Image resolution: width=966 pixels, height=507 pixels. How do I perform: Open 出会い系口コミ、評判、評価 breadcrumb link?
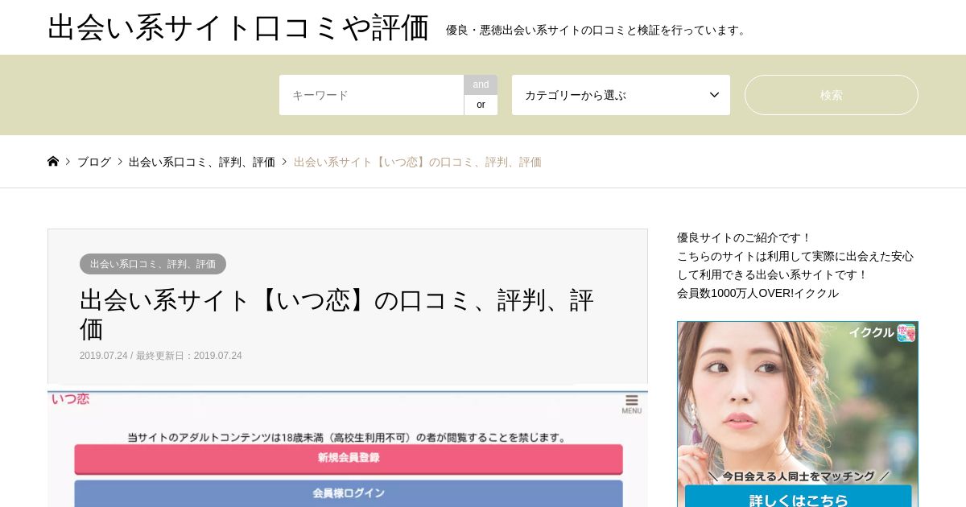[202, 162]
